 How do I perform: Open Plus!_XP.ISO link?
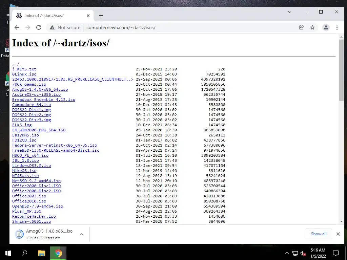click(x=26, y=212)
